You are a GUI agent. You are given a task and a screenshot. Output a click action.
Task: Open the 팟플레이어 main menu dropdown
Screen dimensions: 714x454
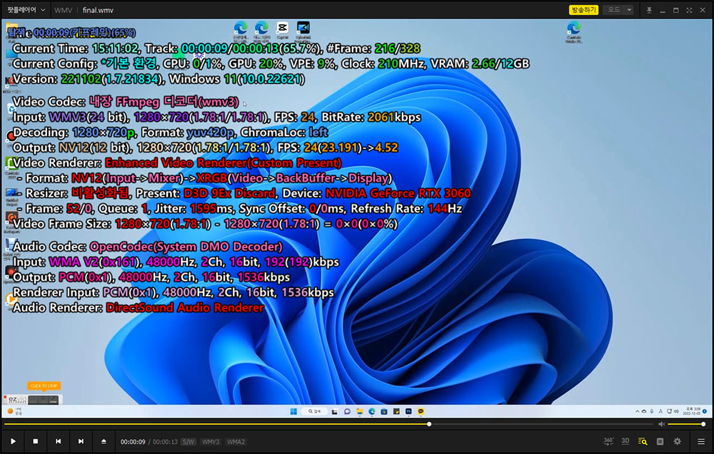click(26, 9)
